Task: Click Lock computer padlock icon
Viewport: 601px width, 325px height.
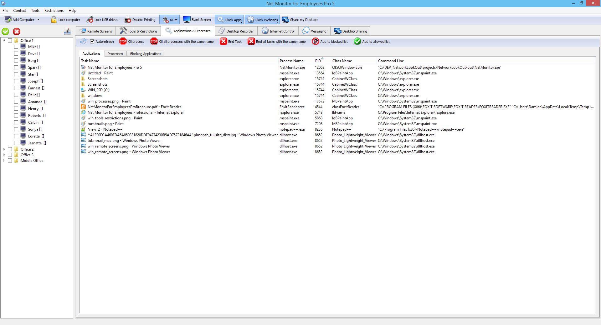Action: tap(54, 19)
